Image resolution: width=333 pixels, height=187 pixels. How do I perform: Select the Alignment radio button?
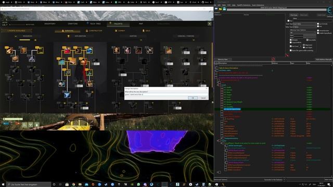pos(304,45)
